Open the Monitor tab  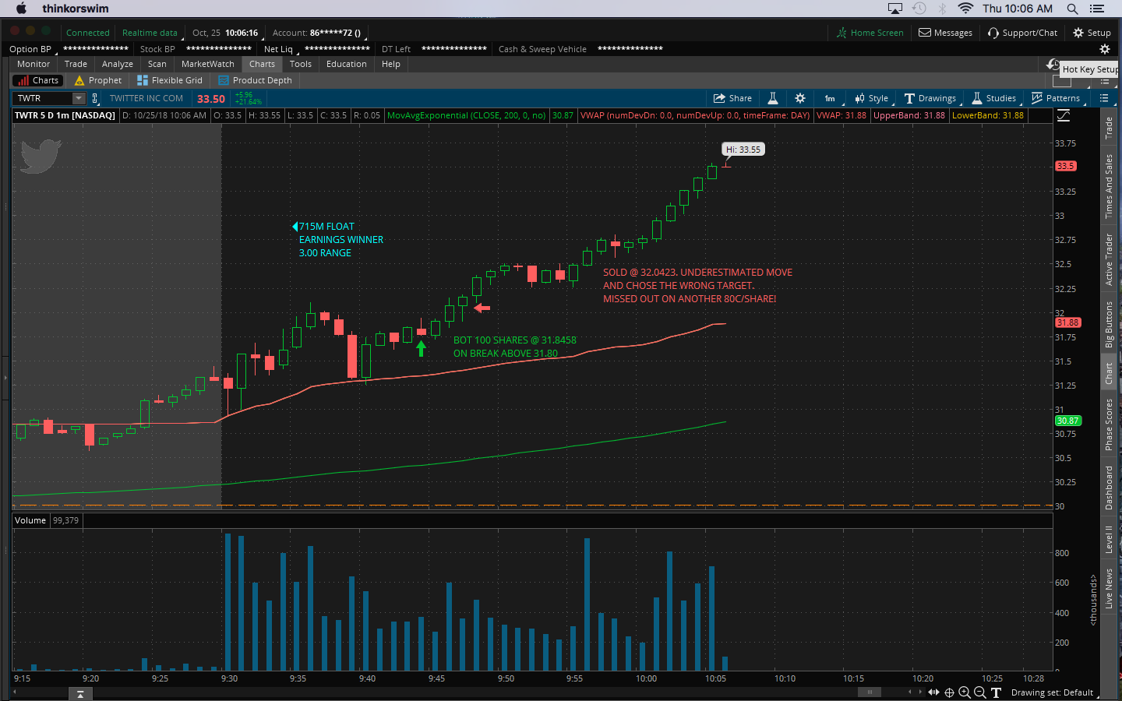coord(34,64)
